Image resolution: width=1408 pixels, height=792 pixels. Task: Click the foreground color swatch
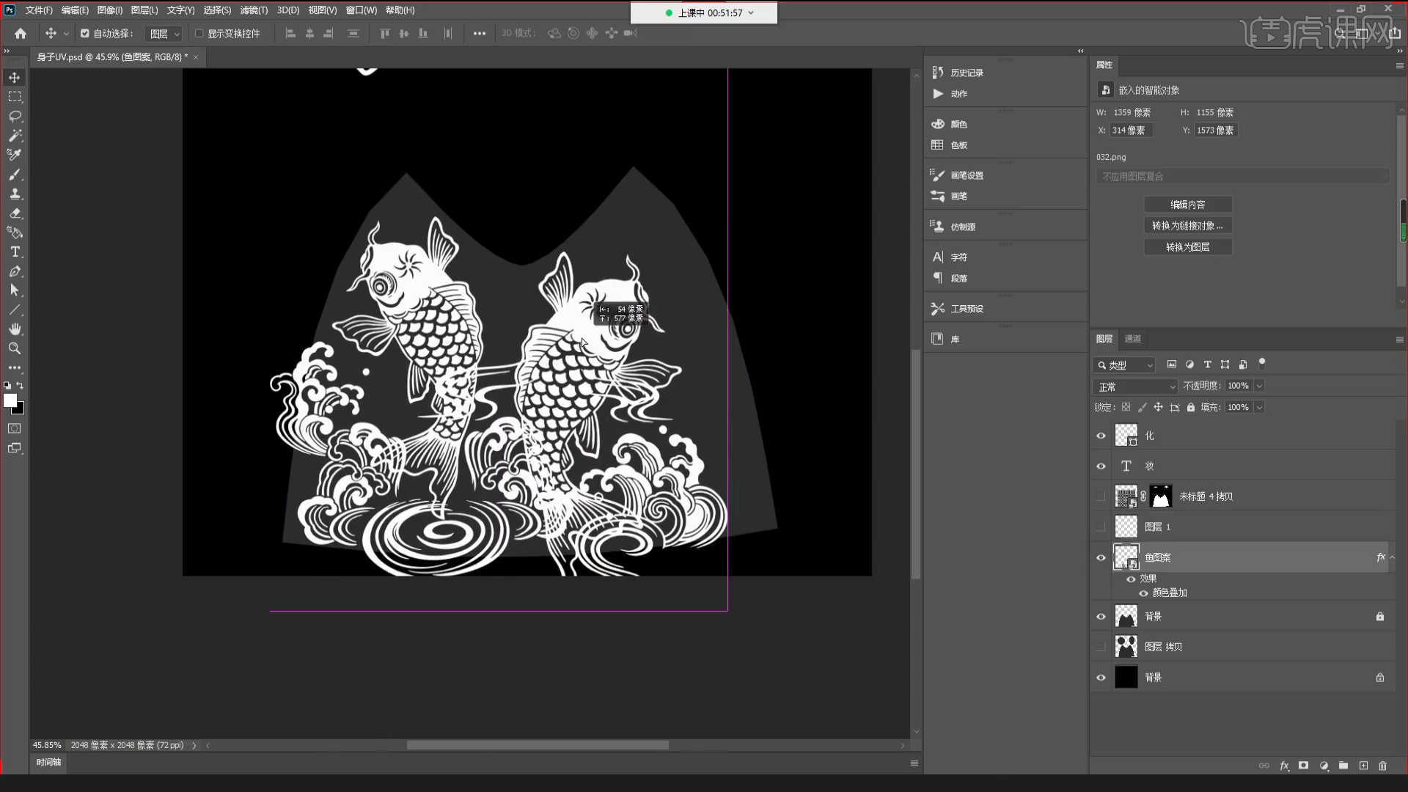click(10, 400)
